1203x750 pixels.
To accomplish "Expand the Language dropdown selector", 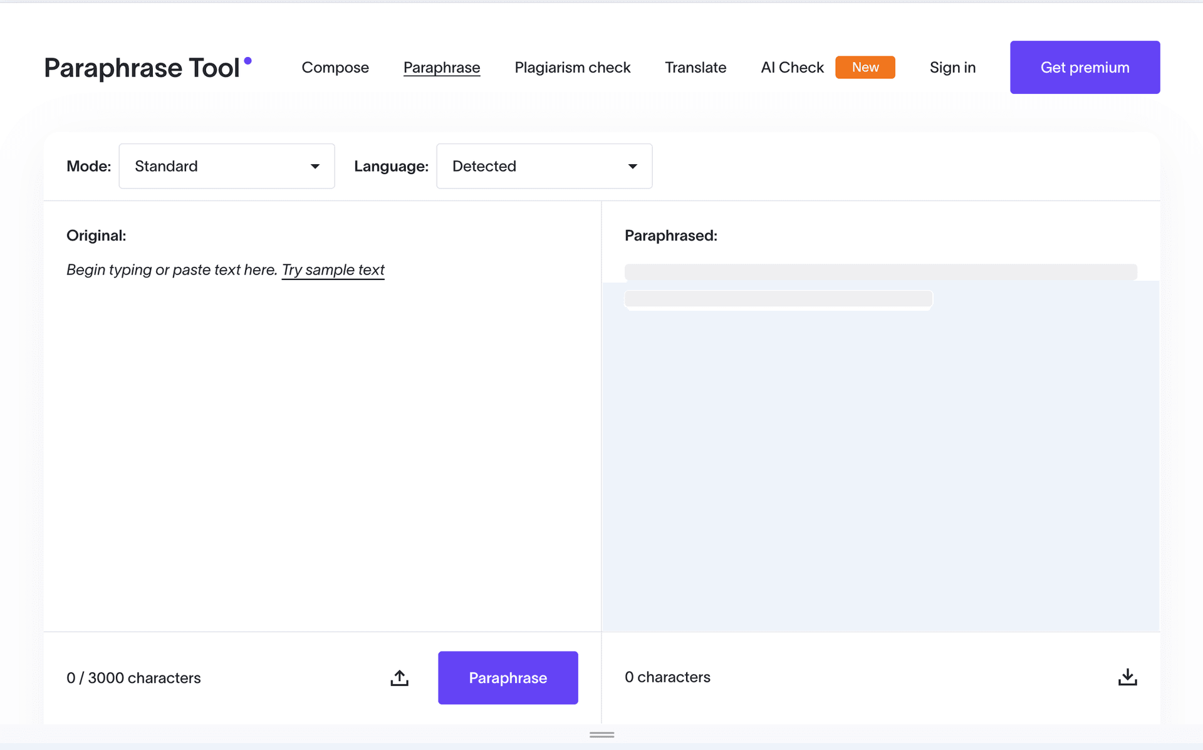I will pos(544,166).
